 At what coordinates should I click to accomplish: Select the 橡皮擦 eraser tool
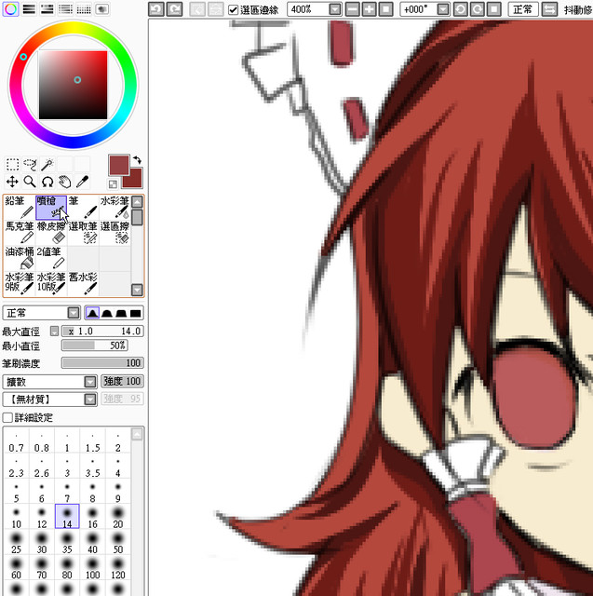tap(51, 233)
